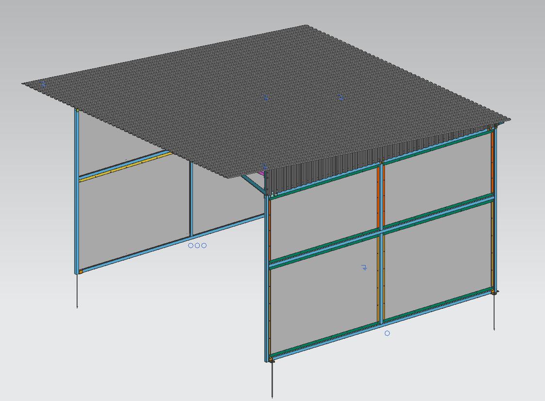This screenshot has height=401, width=545.
Task: Select the yellow horizontal rail on the back wall
Action: tap(126, 166)
